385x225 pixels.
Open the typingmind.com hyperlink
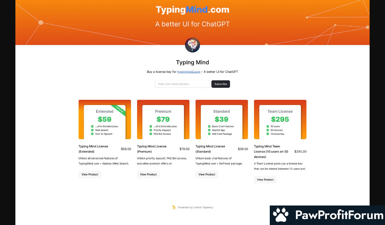pos(189,72)
